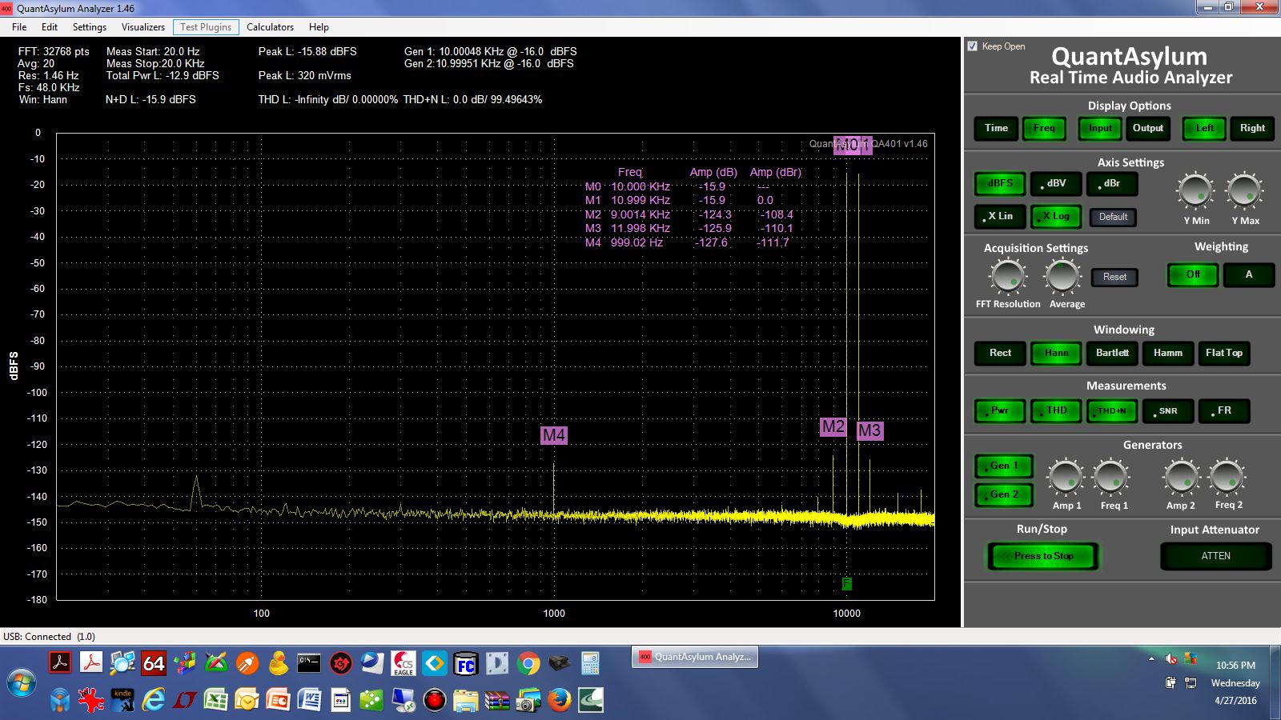This screenshot has width=1281, height=720.
Task: Click the Y Max knob
Action: [x=1244, y=191]
